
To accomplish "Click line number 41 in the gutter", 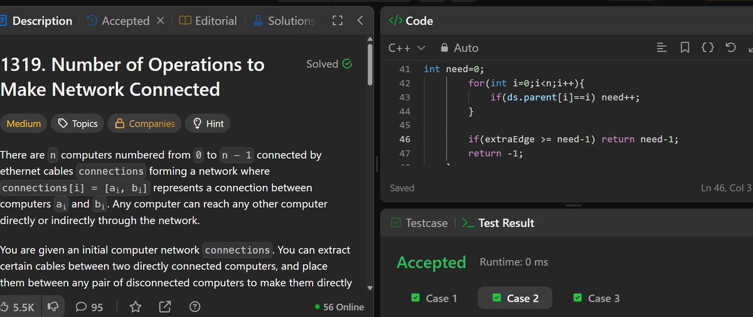I will point(404,69).
